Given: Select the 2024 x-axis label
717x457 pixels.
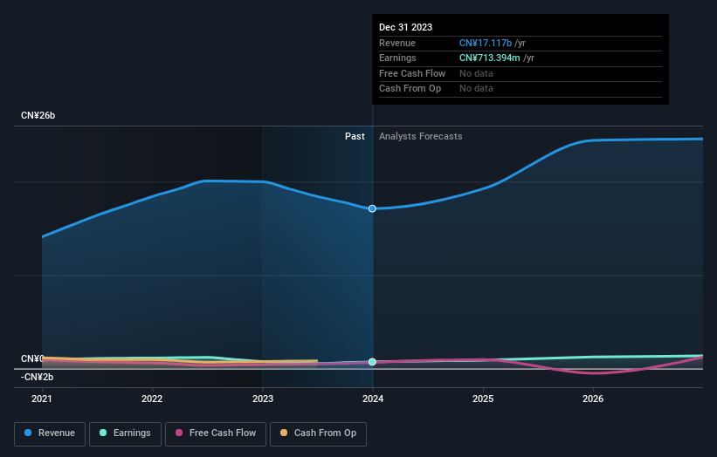Looking at the screenshot, I should point(373,399).
